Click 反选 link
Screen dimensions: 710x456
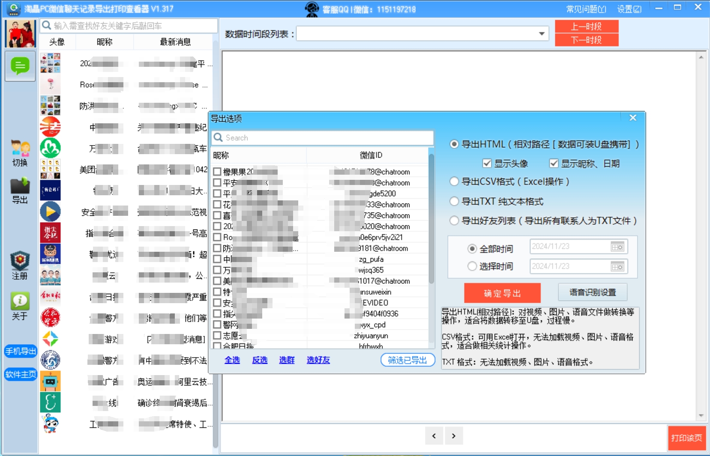[x=260, y=360]
